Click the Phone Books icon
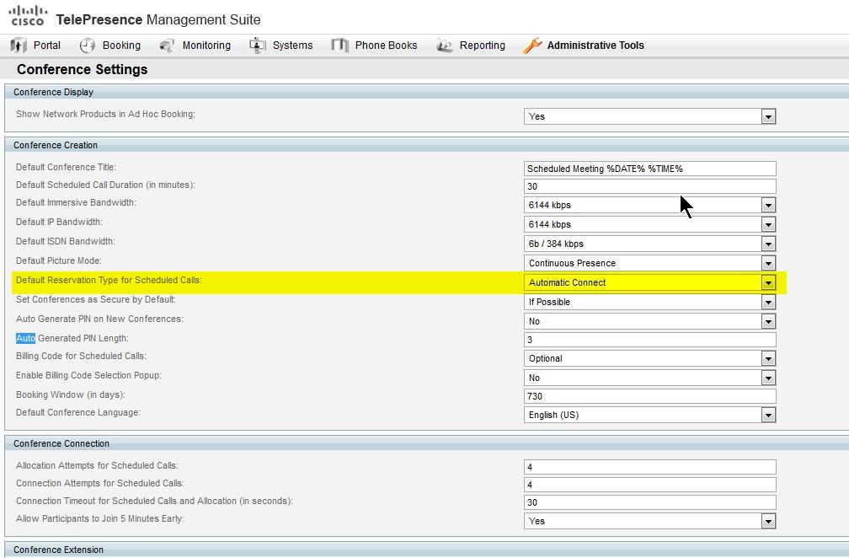 [x=339, y=46]
